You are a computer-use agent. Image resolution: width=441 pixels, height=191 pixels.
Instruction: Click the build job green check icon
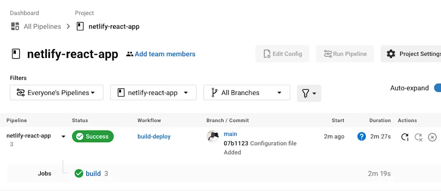(x=79, y=173)
